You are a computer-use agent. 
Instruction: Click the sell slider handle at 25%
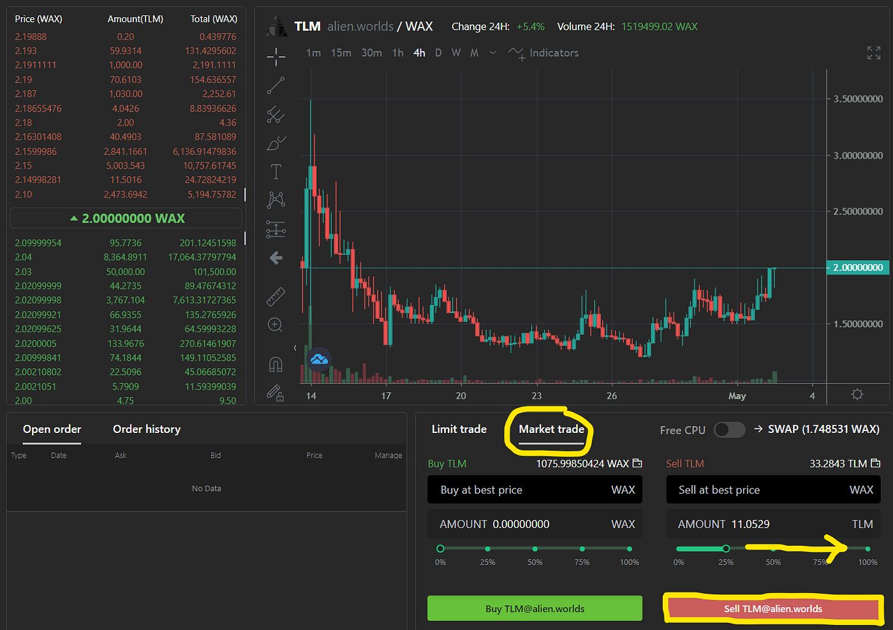click(726, 548)
